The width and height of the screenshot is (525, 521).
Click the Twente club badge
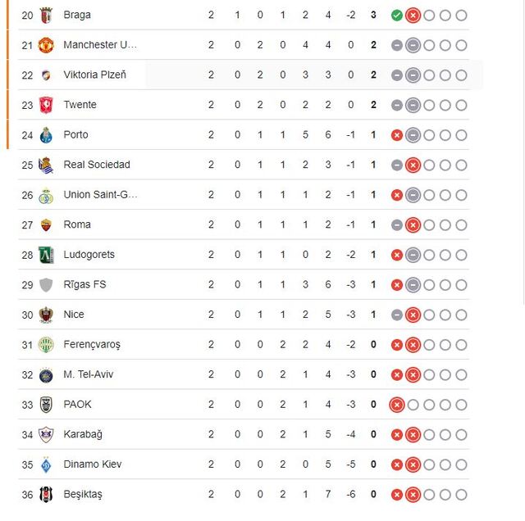pos(46,105)
